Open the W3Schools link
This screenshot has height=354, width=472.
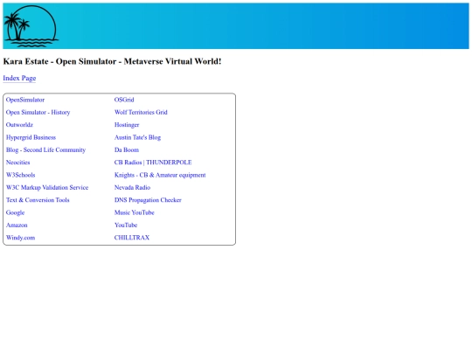[x=20, y=175]
